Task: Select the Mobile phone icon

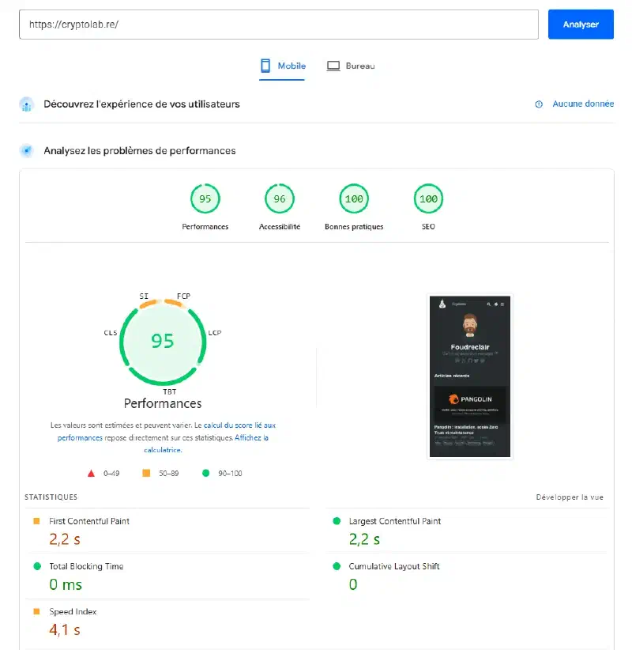Action: (264, 65)
